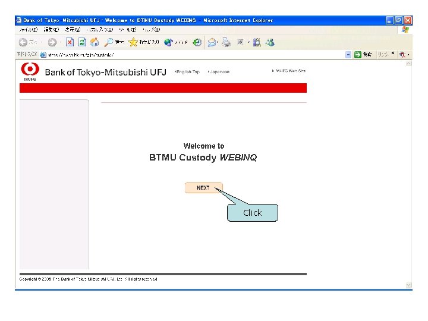Minimize the Internet Explorer window
Image resolution: width=428 pixels, height=321 pixels.
coord(389,20)
